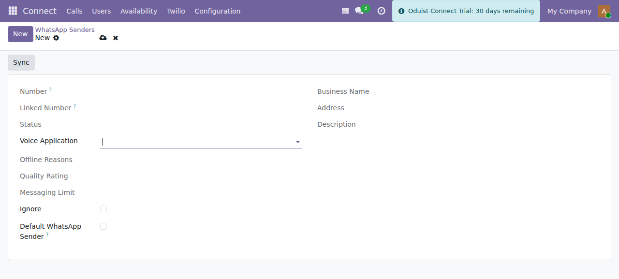Click the Quality Rating label
This screenshot has width=619, height=279.
tap(44, 176)
